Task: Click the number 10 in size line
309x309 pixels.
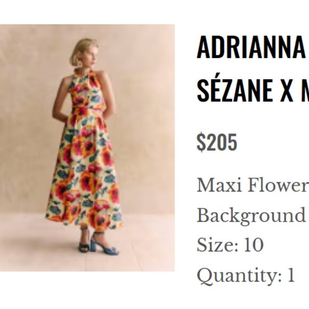Action: [x=254, y=245]
